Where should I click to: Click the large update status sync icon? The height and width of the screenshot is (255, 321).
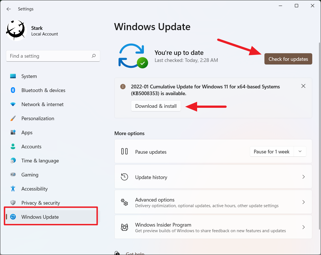pyautogui.click(x=133, y=56)
